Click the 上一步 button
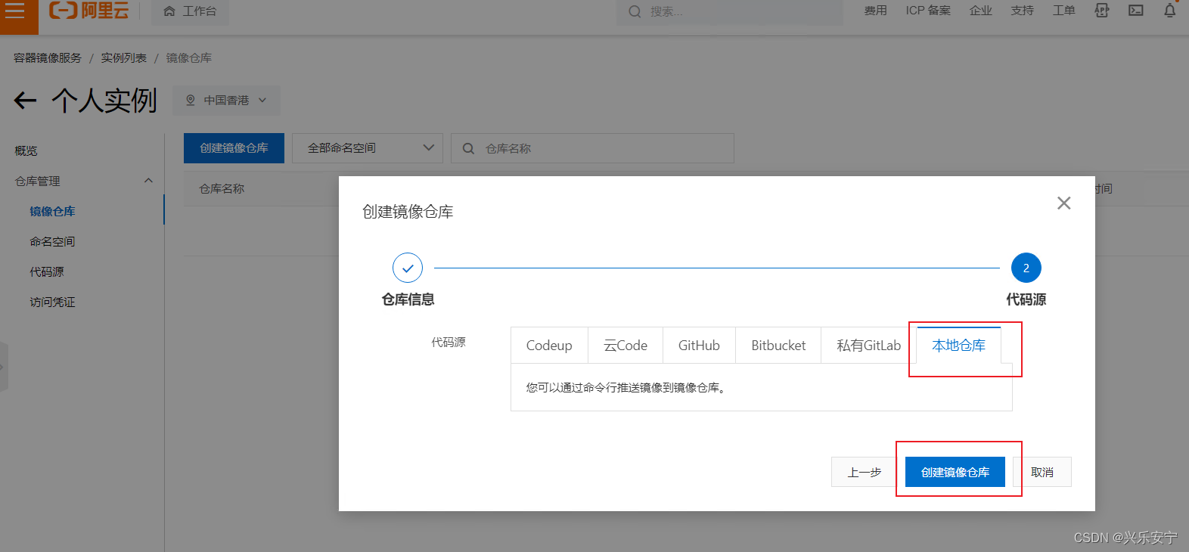 tap(865, 472)
